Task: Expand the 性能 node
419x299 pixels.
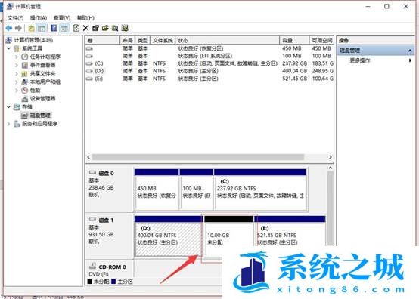Action: pyautogui.click(x=17, y=90)
